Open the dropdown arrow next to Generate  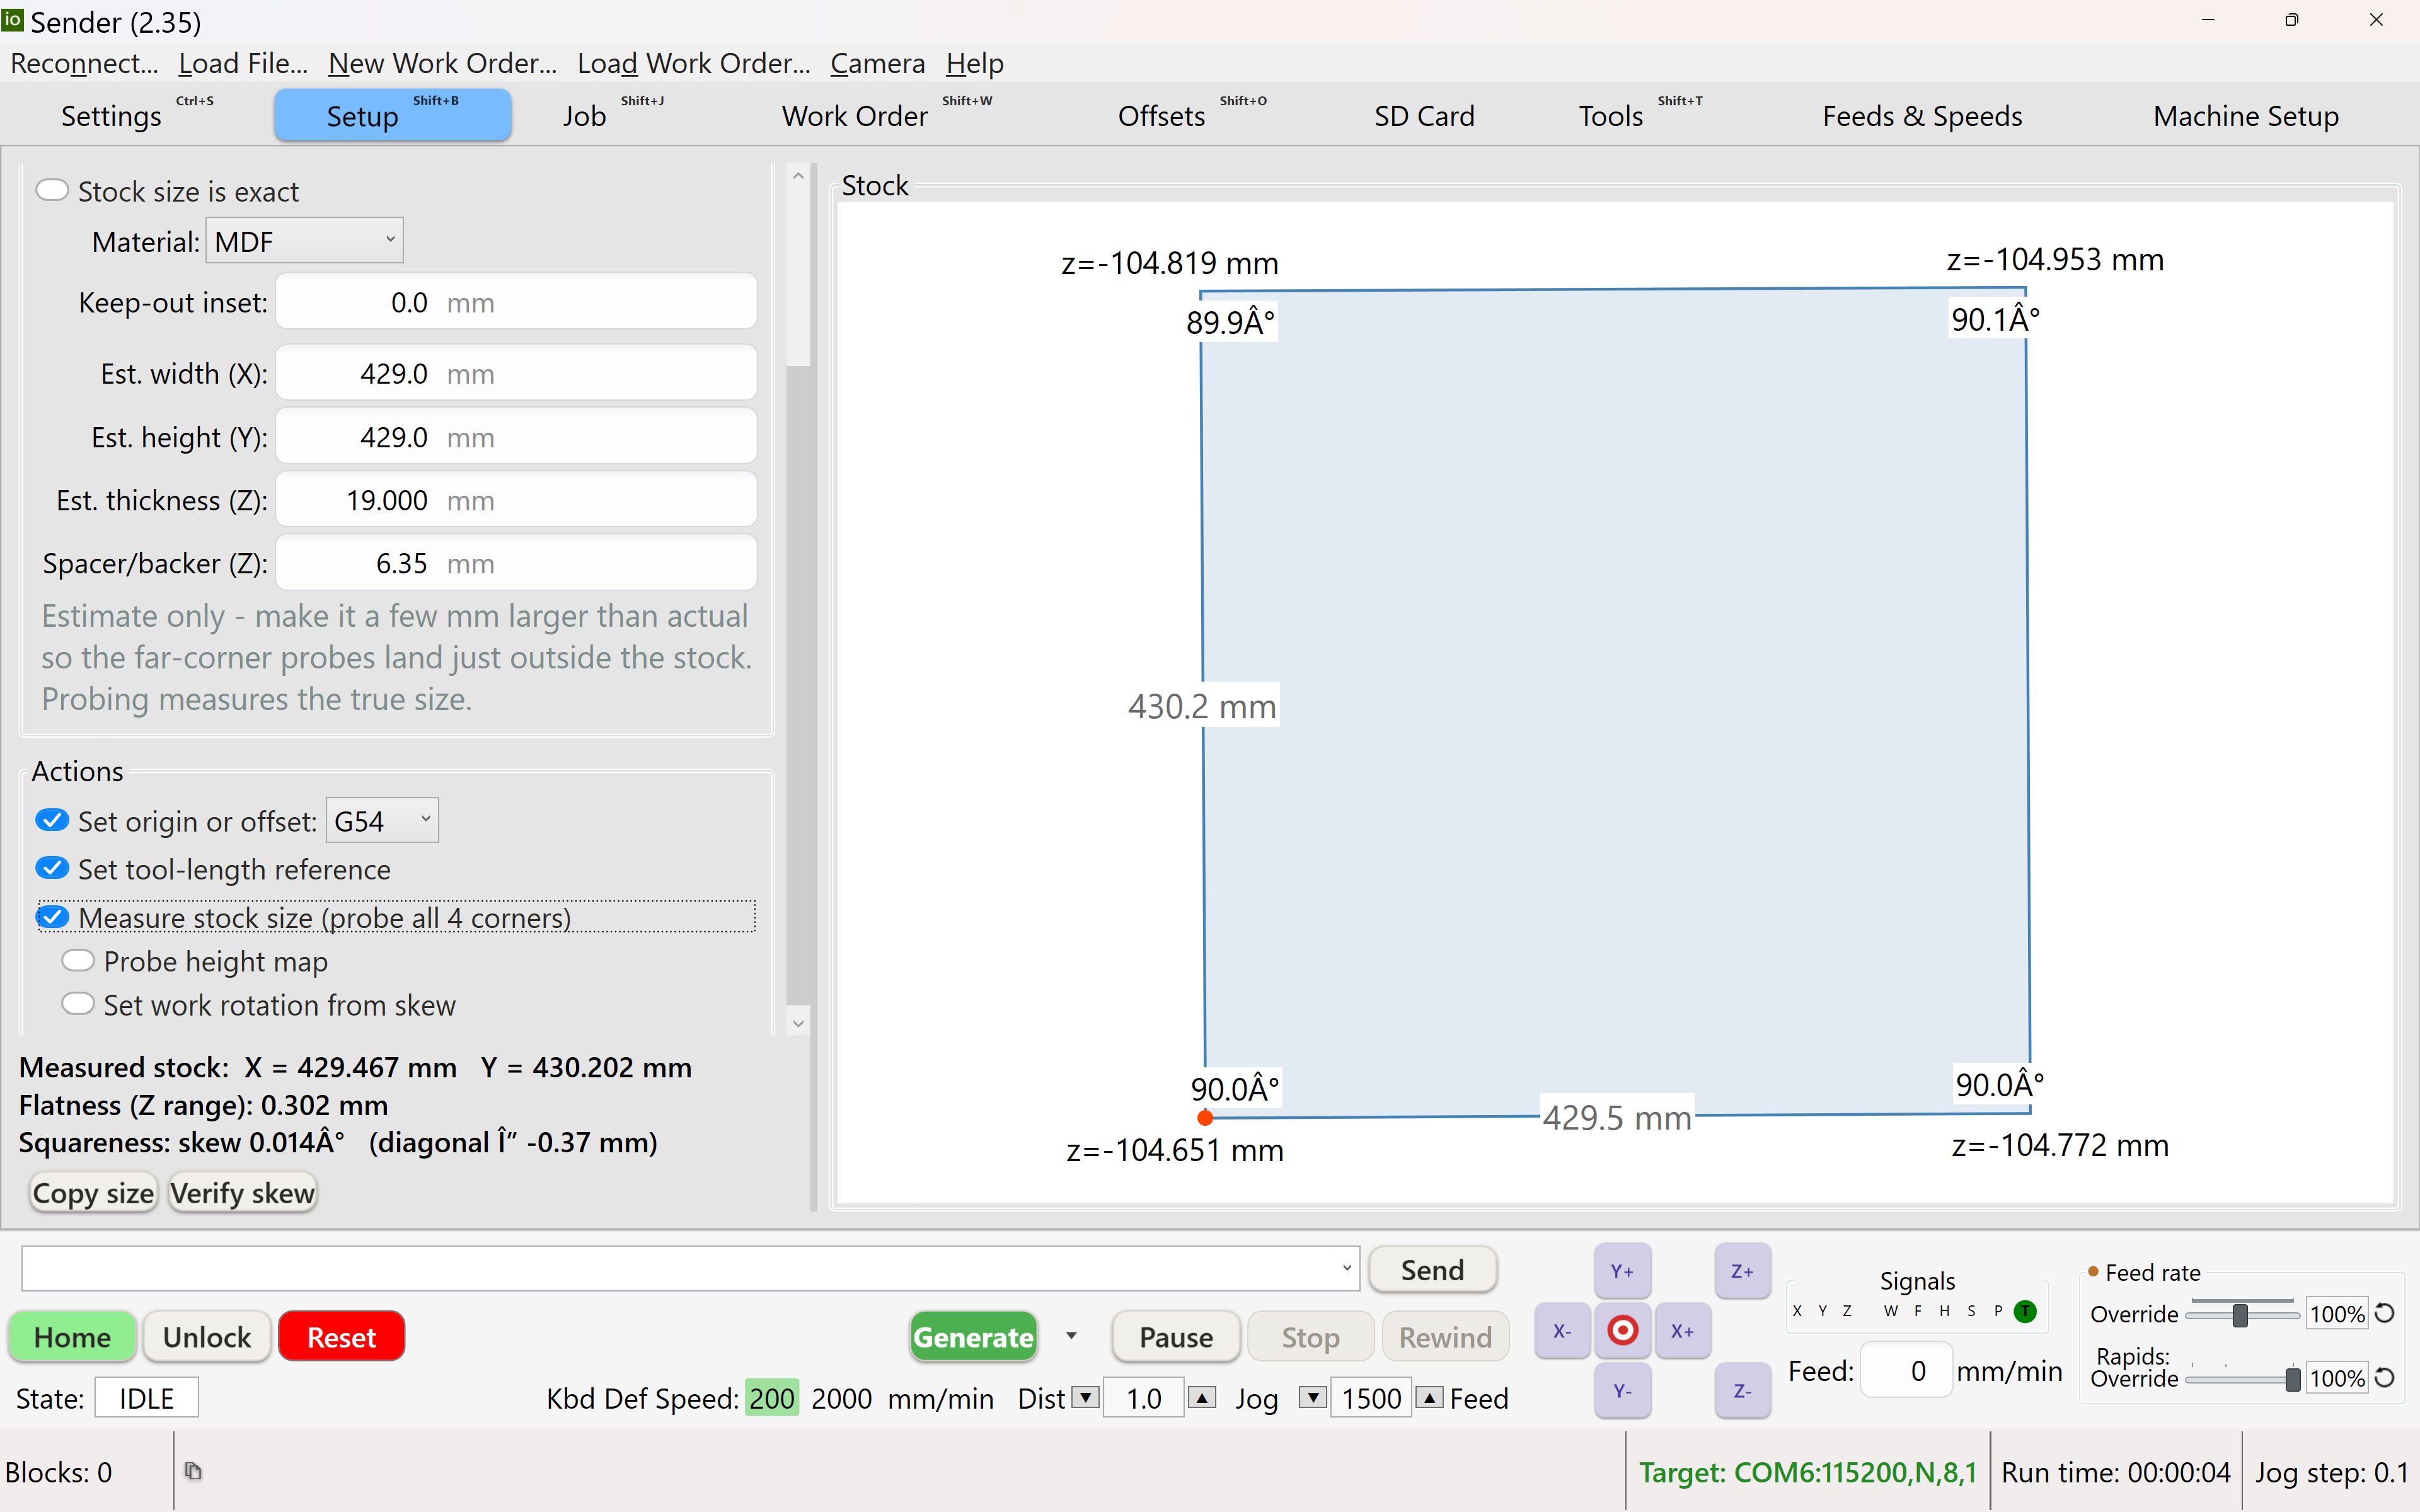point(1071,1336)
